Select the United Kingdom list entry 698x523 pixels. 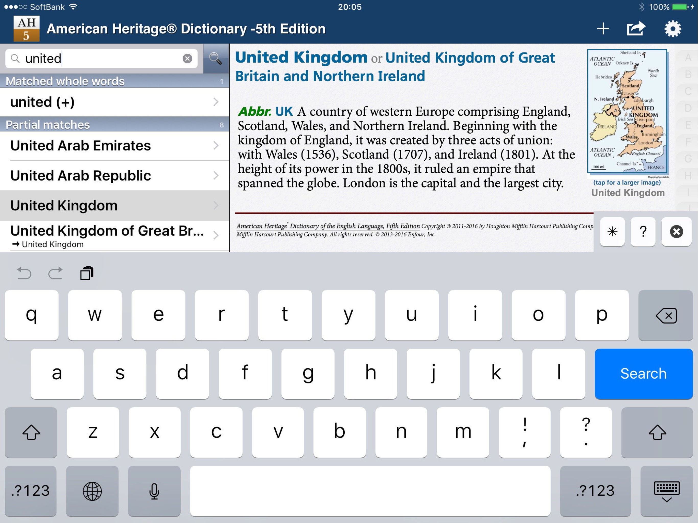tap(114, 205)
